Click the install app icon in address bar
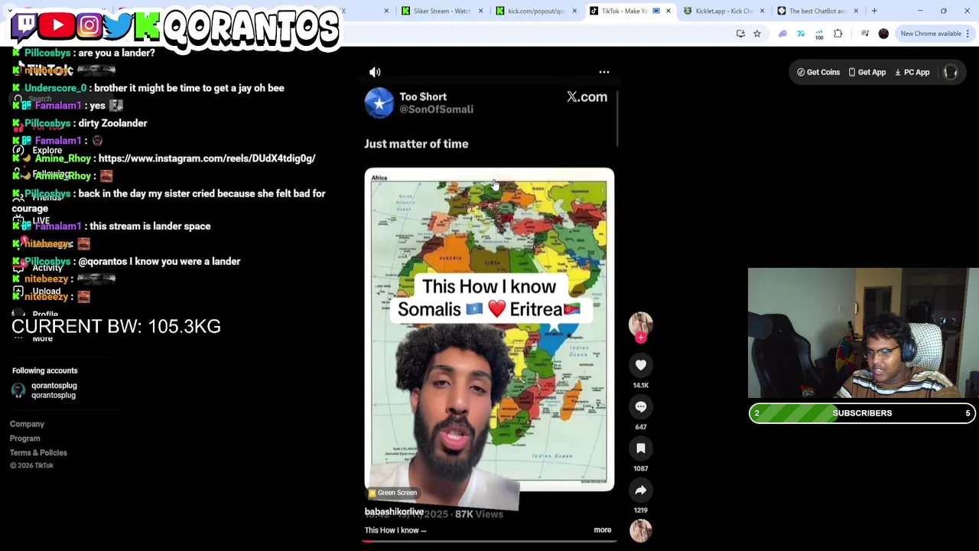Image resolution: width=979 pixels, height=551 pixels. point(740,34)
